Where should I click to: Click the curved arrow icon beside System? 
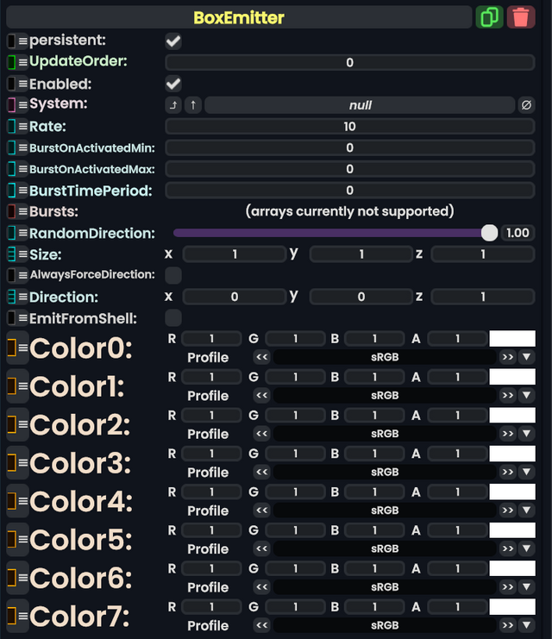(173, 105)
